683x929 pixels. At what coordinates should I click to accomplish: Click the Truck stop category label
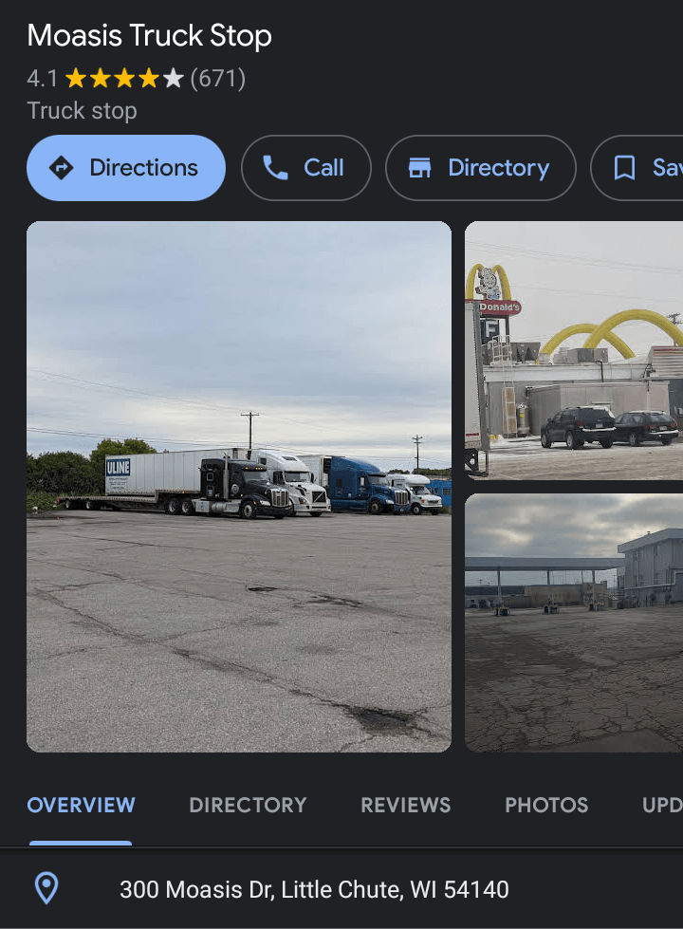(83, 110)
